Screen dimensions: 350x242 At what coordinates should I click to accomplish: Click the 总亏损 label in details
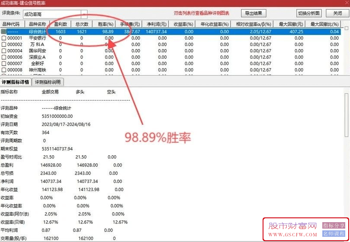coord(7,173)
